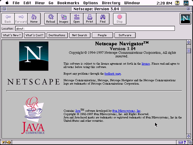Open the Go menu

[51, 3]
